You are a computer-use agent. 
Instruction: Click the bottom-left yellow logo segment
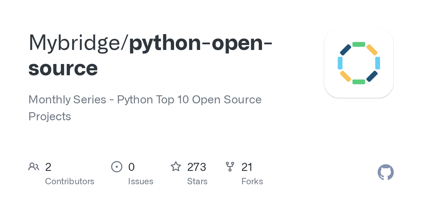coord(345,76)
